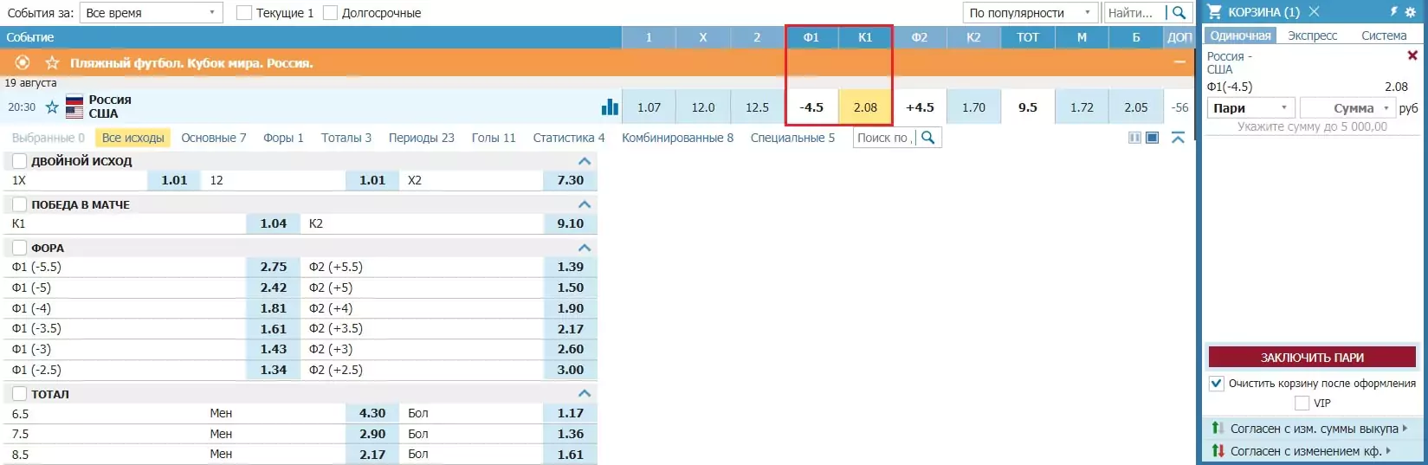Click the Найти search field
Image resolution: width=1428 pixels, height=465 pixels.
[1134, 13]
